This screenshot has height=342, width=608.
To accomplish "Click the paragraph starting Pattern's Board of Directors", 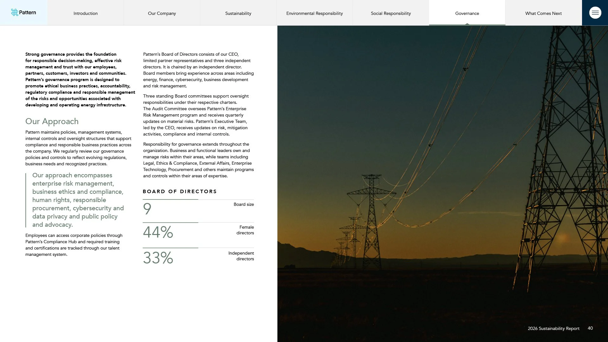I will (x=198, y=70).
